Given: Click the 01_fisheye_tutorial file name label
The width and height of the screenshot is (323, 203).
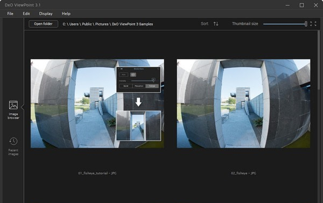Looking at the screenshot, I should (97, 173).
